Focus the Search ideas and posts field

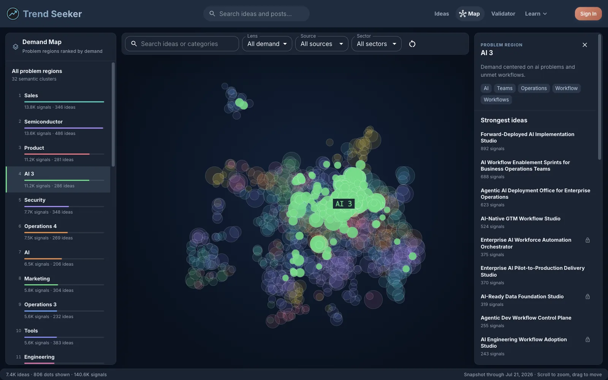256,14
